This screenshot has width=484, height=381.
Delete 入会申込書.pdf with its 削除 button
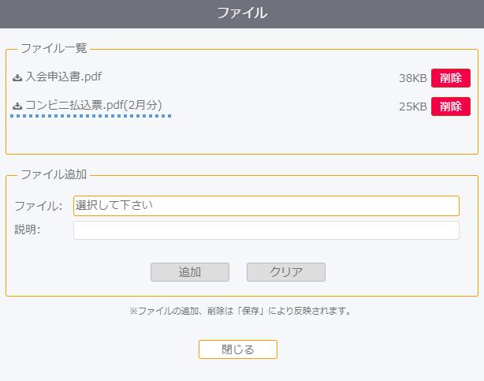(x=451, y=78)
